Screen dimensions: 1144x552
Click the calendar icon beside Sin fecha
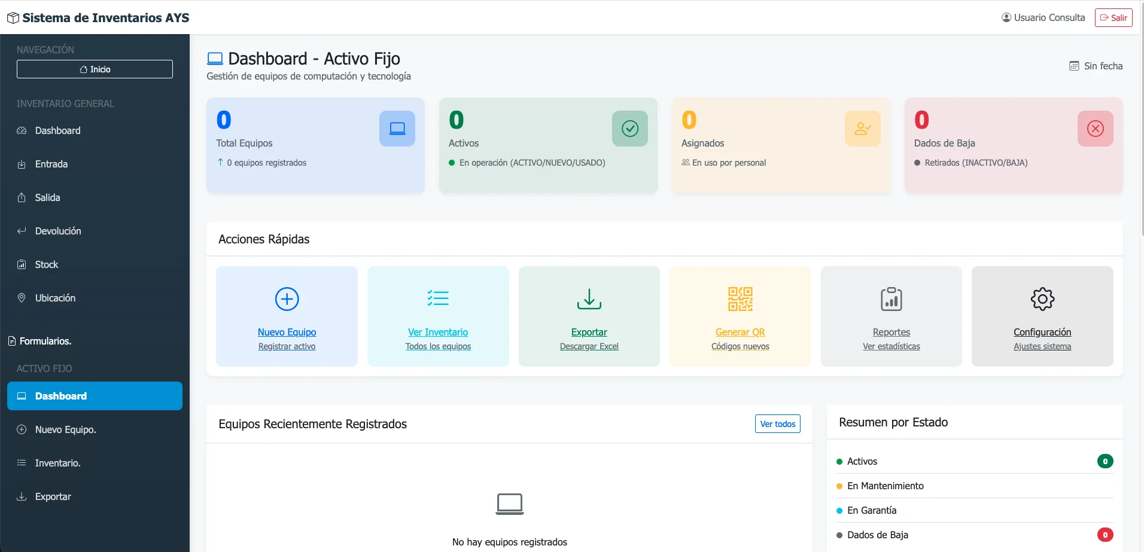[x=1075, y=66]
